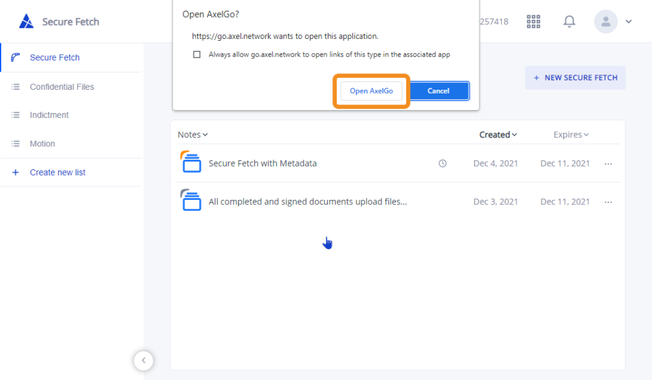This screenshot has height=380, width=652.
Task: Click the plus icon beside Create new list
Action: [15, 172]
